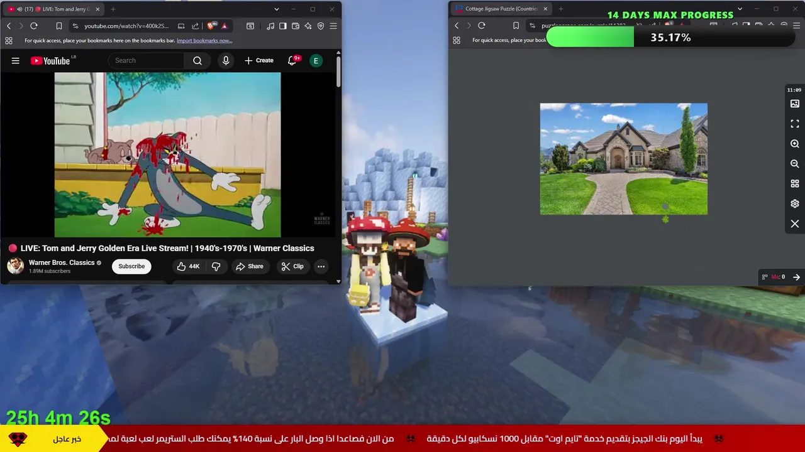Click the Tom and Jerry video player

click(x=167, y=154)
